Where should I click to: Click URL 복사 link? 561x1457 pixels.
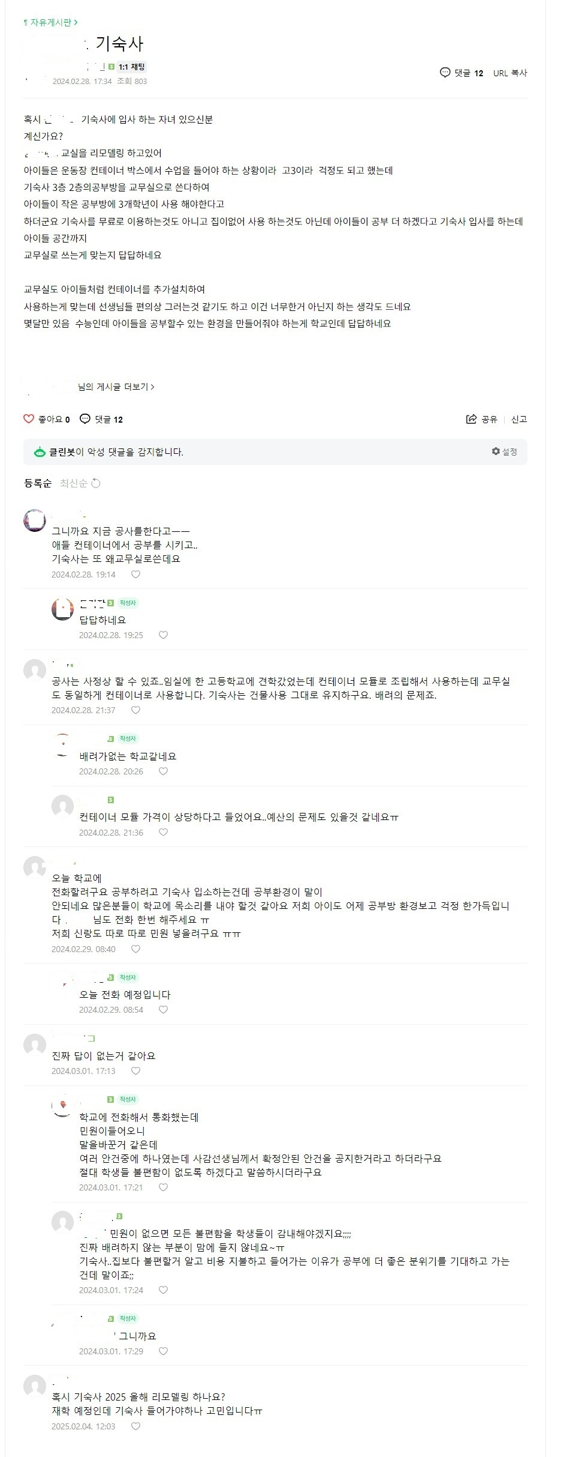[510, 73]
